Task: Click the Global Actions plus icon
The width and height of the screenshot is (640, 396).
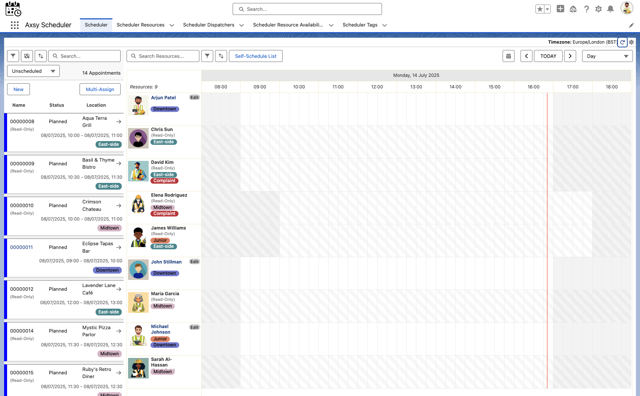Action: click(x=560, y=9)
